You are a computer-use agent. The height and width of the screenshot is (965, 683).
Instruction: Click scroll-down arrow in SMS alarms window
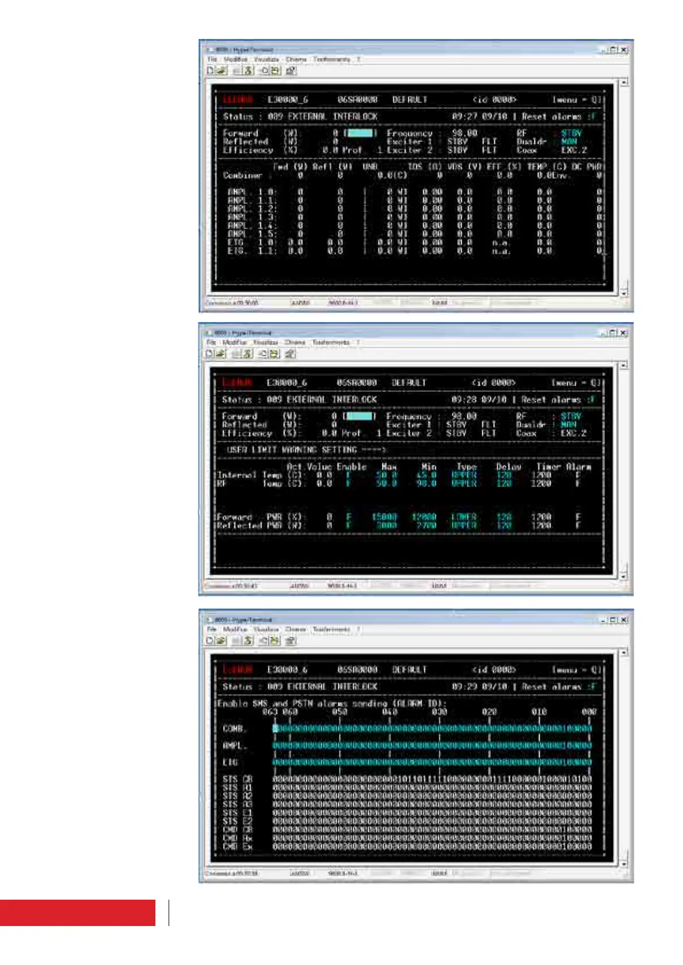click(x=624, y=863)
